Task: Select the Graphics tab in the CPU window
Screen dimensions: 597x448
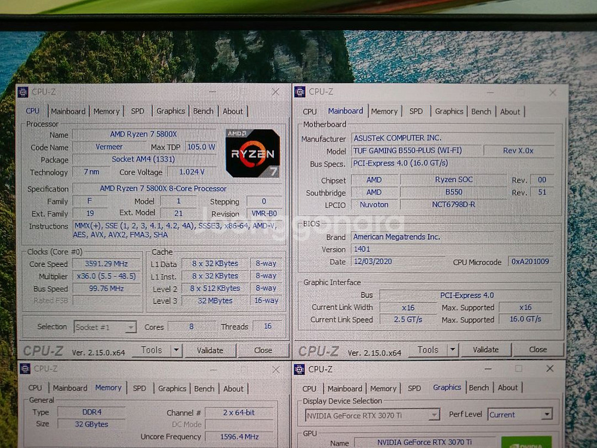Action: point(171,111)
